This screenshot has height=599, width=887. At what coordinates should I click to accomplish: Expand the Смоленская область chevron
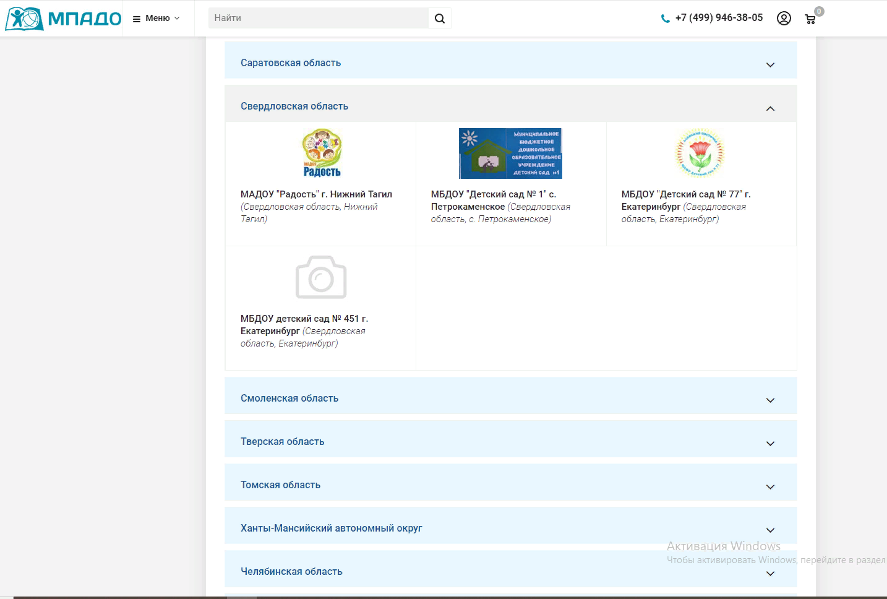click(x=770, y=400)
